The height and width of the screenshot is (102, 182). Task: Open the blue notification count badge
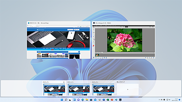pos(179,100)
